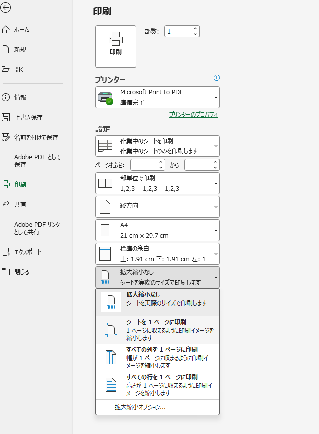This screenshot has width=319, height=434.
Task: Choose 拡大縮小なし from the scaling list
Action: click(158, 302)
